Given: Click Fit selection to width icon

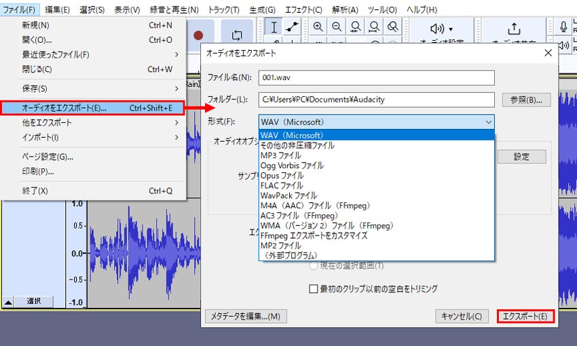Looking at the screenshot, I should coord(356,27).
